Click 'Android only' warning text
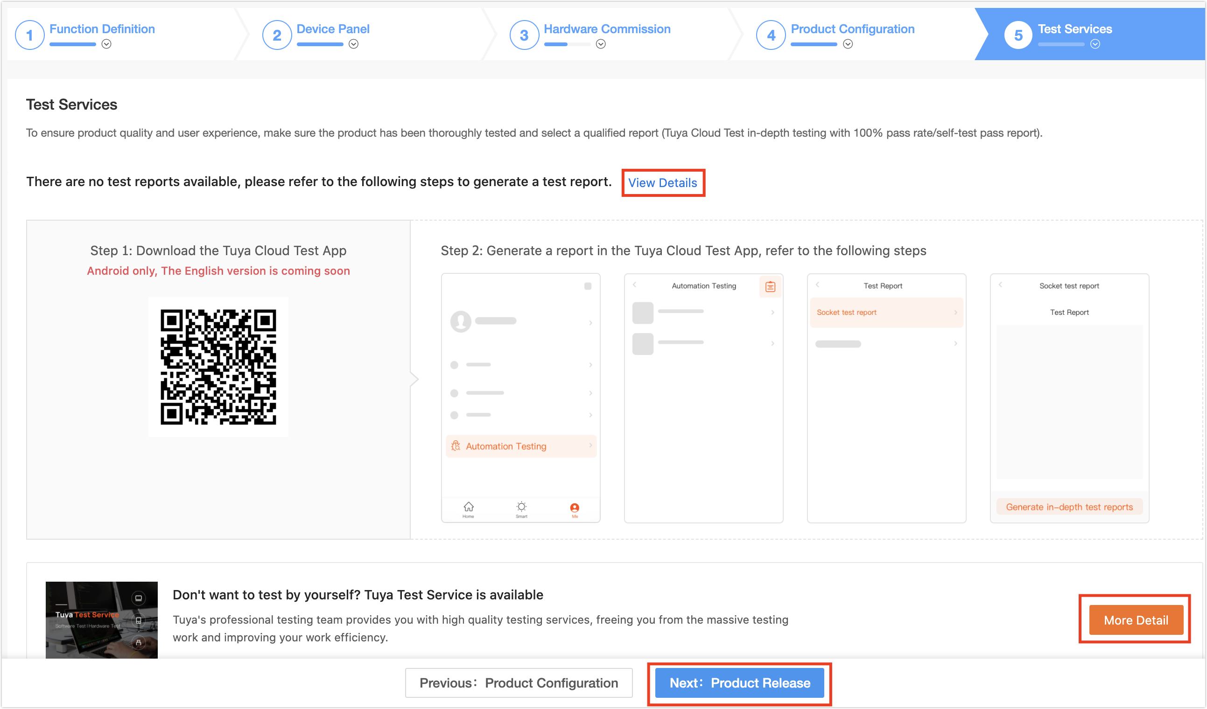This screenshot has width=1207, height=709. [x=218, y=271]
